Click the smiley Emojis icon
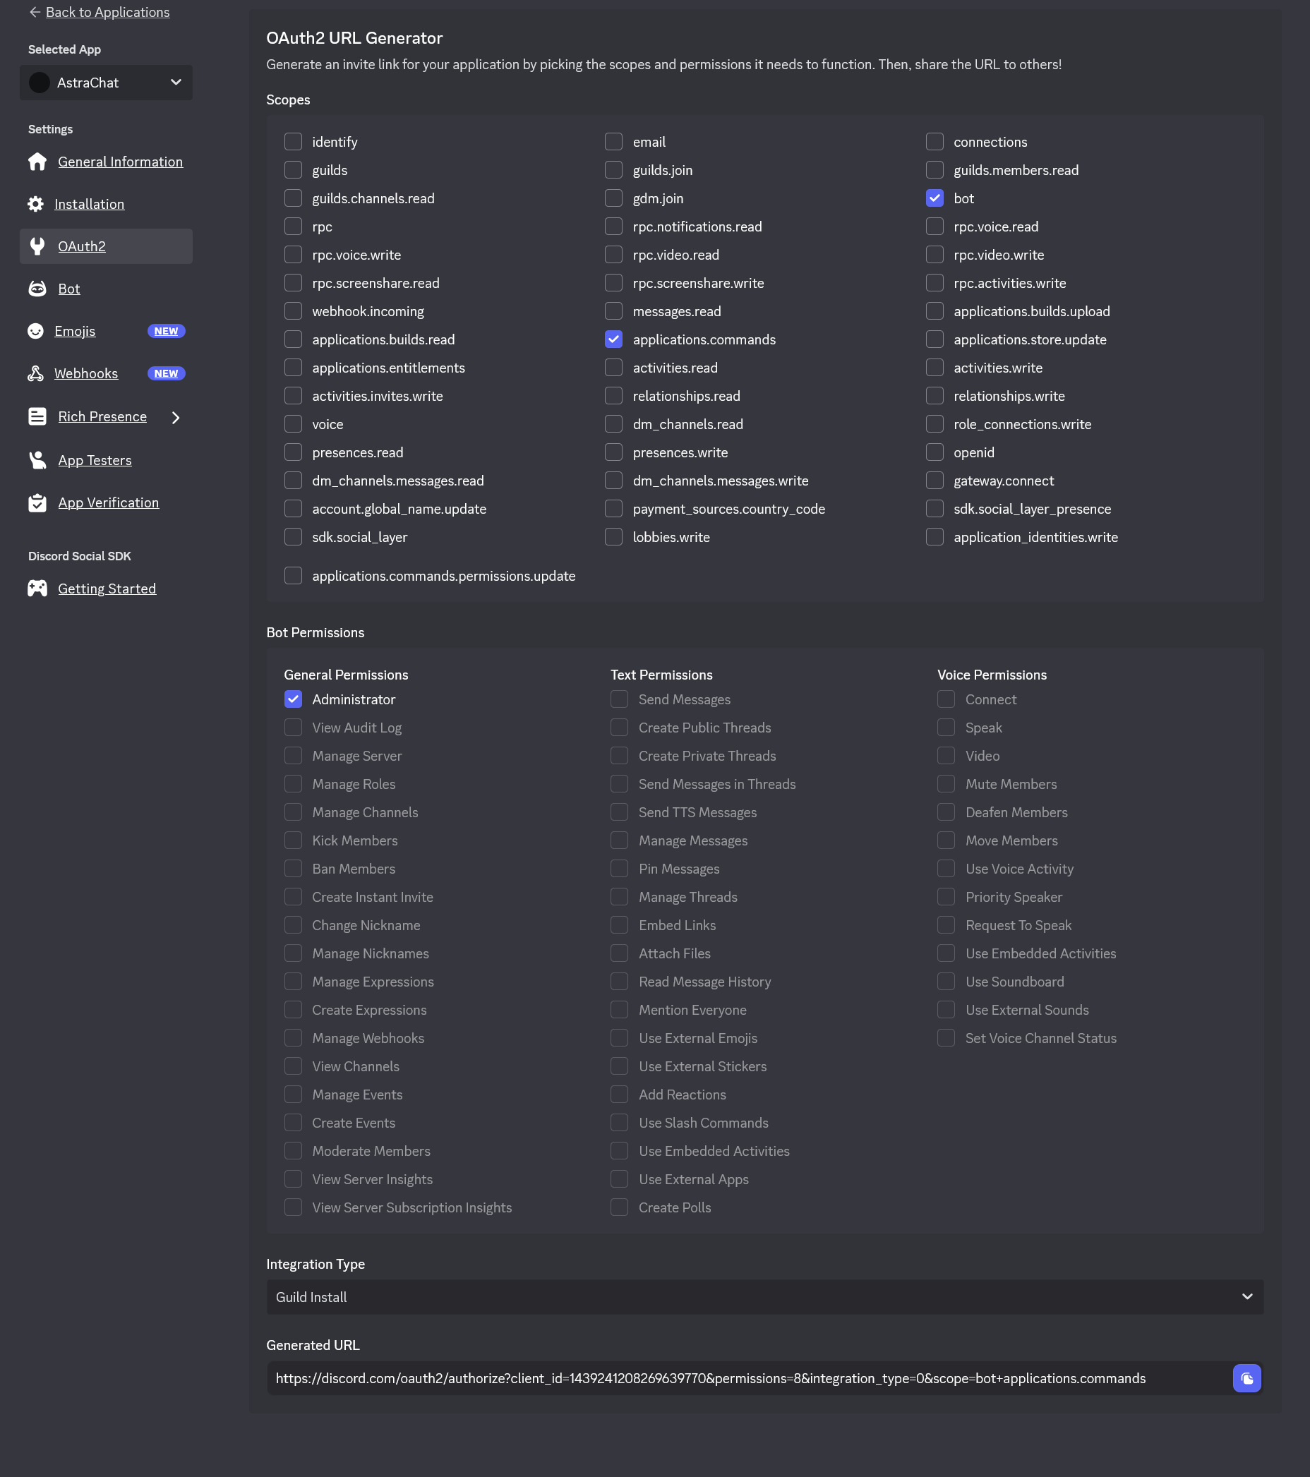 pyautogui.click(x=35, y=331)
